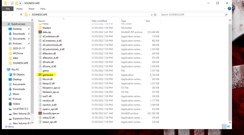Open Music under This PC
The image size is (244, 135).
(x=16, y=94)
